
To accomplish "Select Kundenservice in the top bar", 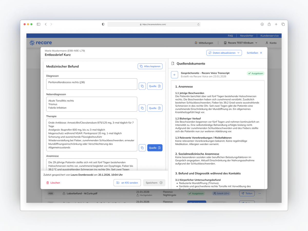I will click(x=269, y=36).
